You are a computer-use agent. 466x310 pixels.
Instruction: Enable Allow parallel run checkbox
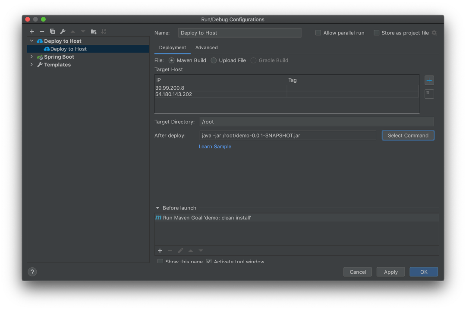pyautogui.click(x=318, y=33)
